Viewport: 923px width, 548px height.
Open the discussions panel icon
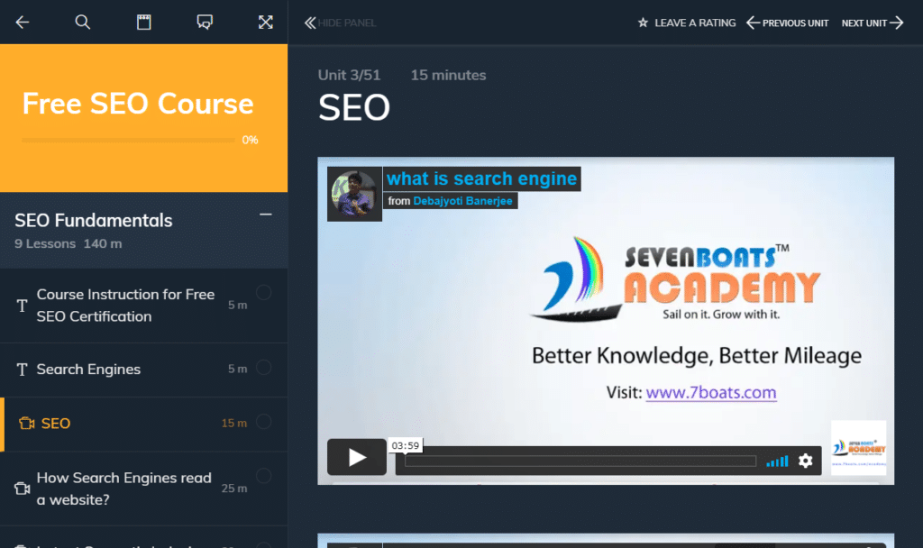tap(205, 22)
